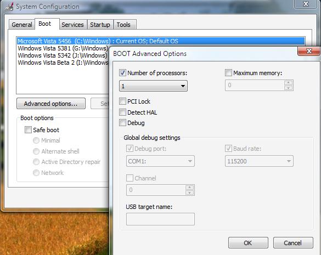Increase Channel value with up arrow
The image size is (321, 255).
[x=190, y=187]
